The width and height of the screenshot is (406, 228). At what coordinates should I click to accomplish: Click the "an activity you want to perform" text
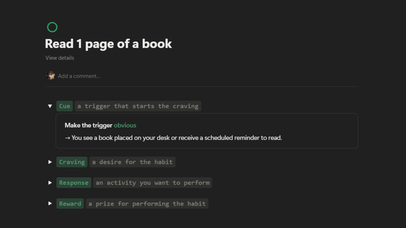coord(152,182)
